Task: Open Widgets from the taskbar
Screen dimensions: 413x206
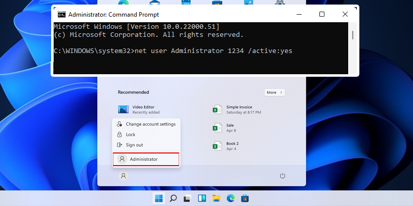Action: 202,198
